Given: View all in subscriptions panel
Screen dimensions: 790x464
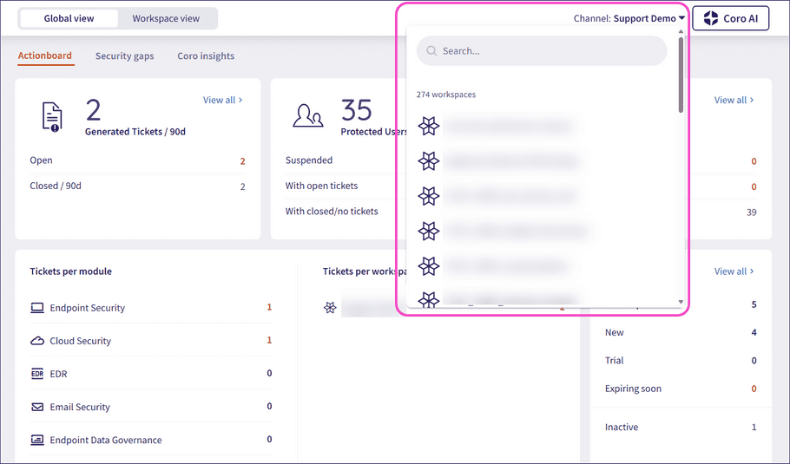Looking at the screenshot, I should pos(734,271).
